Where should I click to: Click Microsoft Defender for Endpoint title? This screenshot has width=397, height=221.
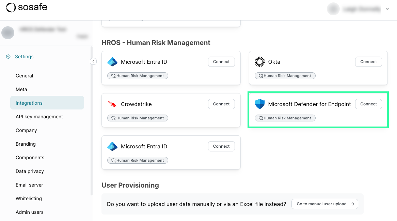coord(309,104)
